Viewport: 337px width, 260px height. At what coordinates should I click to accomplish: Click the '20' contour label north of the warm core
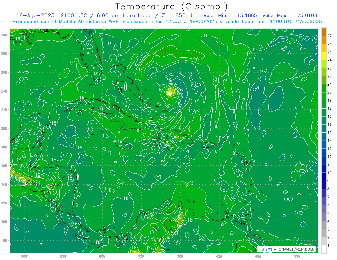tap(196, 59)
